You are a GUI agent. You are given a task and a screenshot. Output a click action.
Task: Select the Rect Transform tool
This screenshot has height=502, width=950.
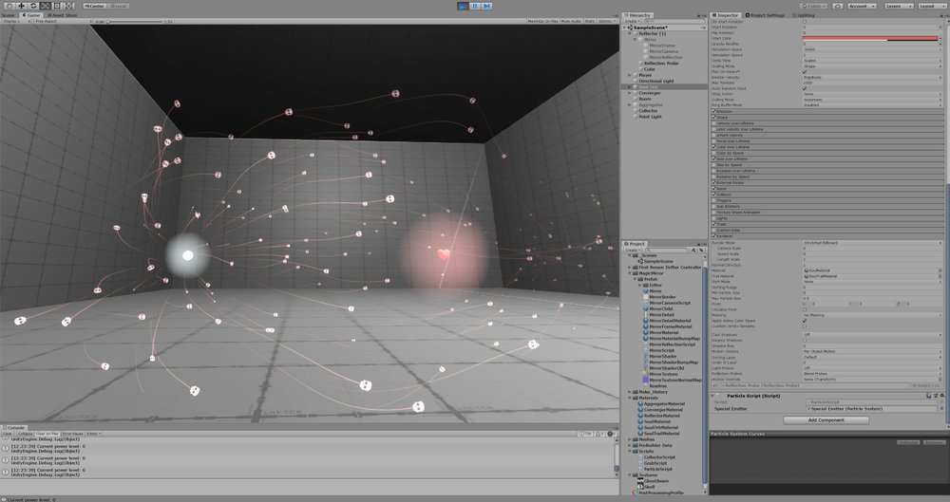[x=55, y=6]
